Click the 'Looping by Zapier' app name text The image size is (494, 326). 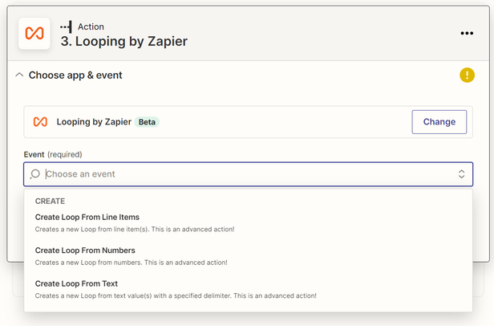click(x=94, y=122)
